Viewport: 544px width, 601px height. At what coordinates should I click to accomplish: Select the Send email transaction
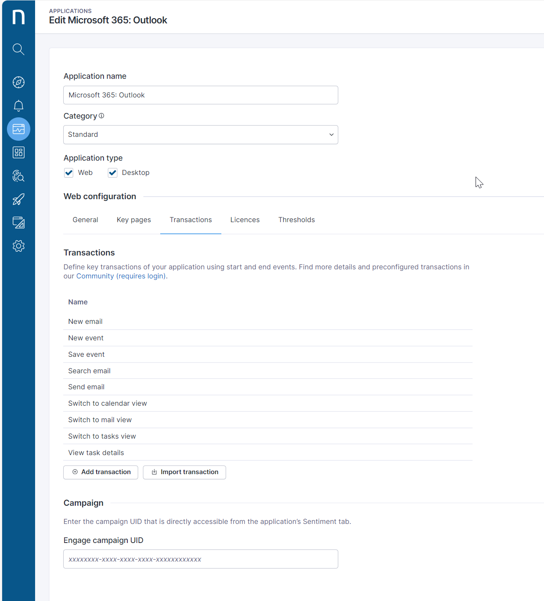(268, 387)
